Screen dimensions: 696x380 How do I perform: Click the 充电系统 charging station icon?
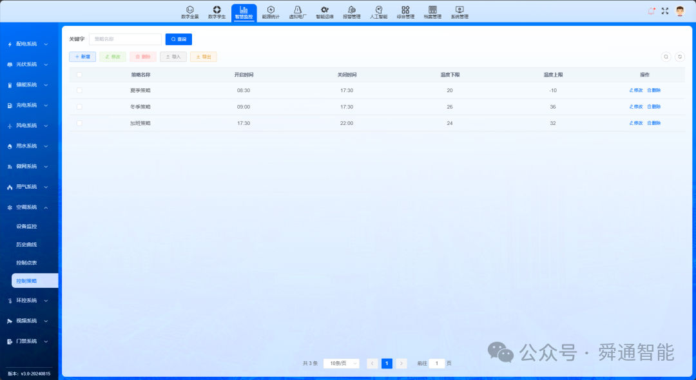pyautogui.click(x=10, y=106)
